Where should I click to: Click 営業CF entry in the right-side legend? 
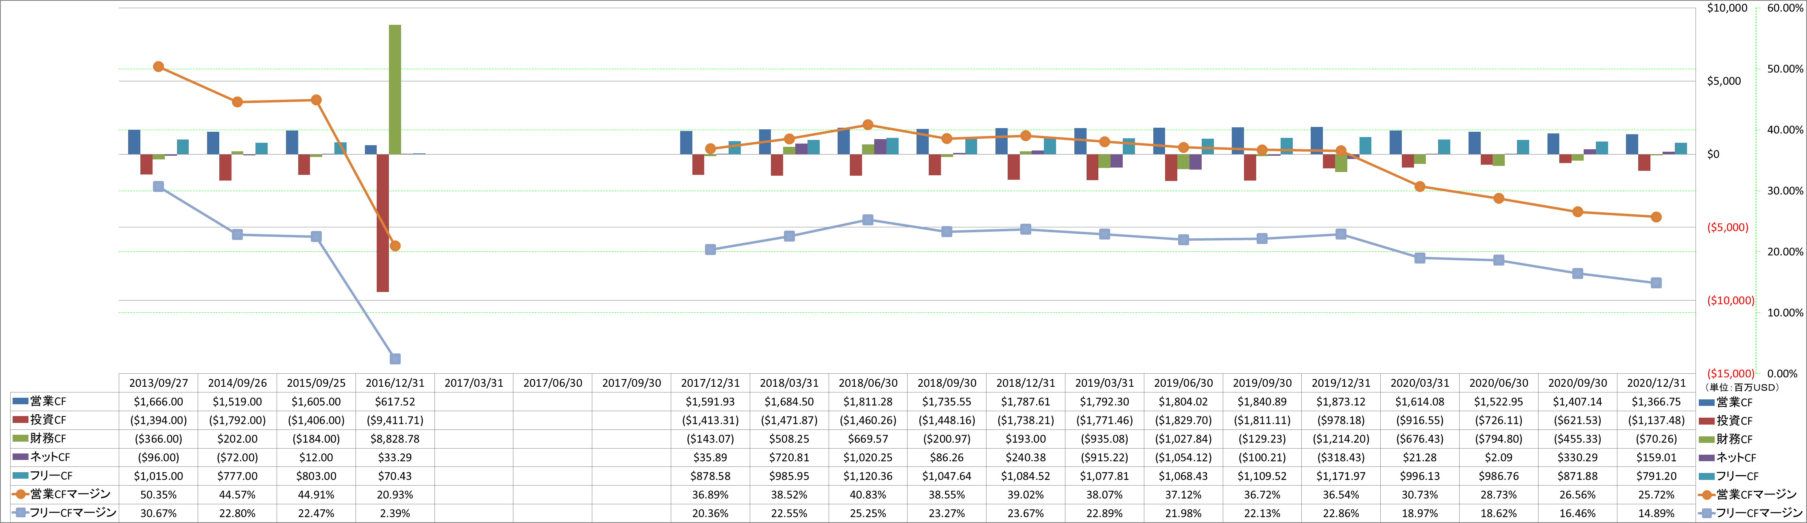pyautogui.click(x=1725, y=402)
